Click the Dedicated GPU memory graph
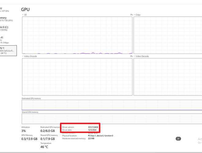Viewport: 202px width, 153px height. (x=112, y=105)
